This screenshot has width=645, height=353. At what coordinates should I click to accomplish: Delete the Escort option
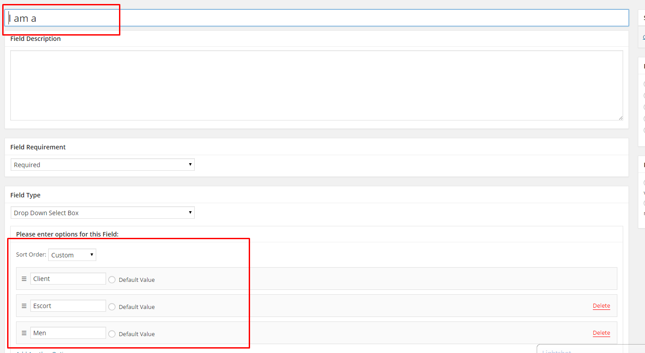click(x=601, y=306)
